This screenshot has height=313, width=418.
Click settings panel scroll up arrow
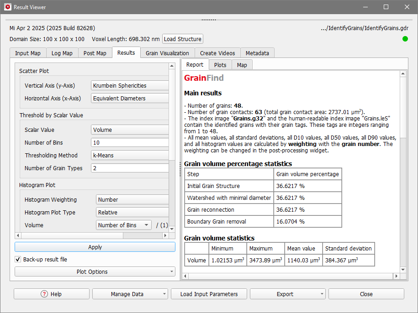coord(172,66)
